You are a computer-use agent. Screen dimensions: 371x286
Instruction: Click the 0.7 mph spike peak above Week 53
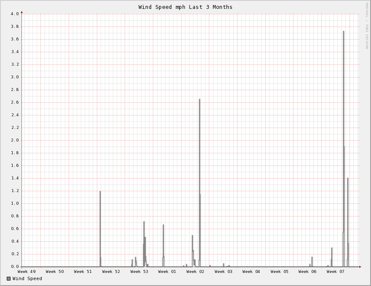pyautogui.click(x=144, y=222)
